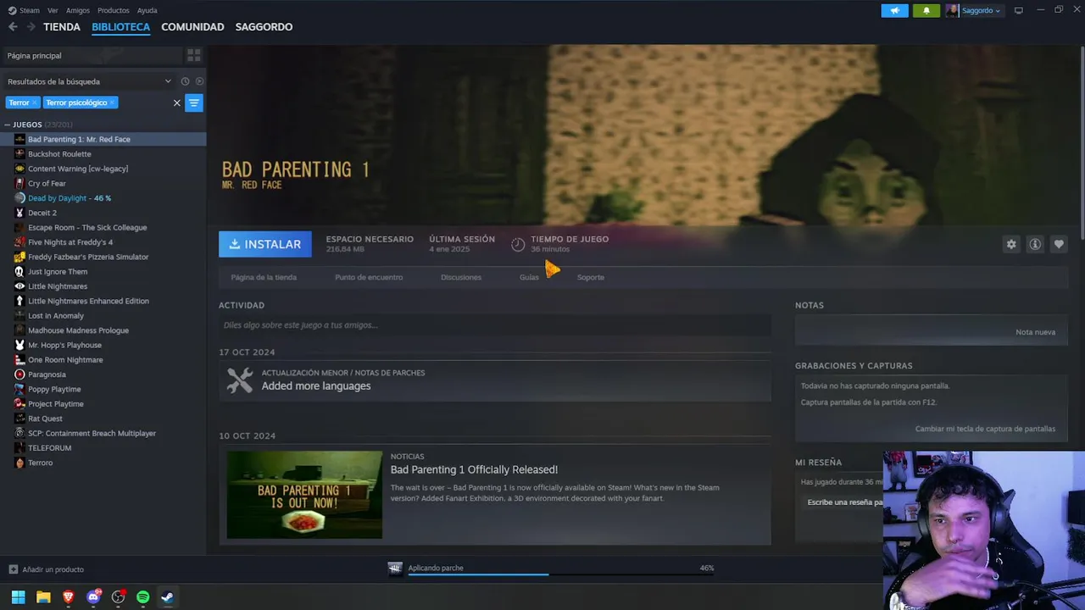
Task: Click the Terroro game icon
Action: click(x=19, y=463)
